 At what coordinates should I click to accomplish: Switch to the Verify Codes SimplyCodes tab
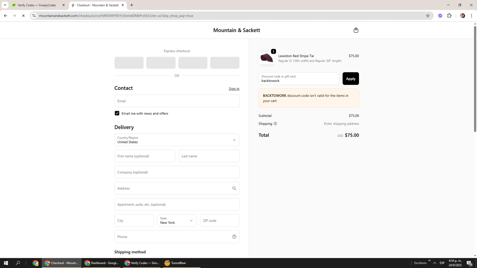click(x=38, y=5)
